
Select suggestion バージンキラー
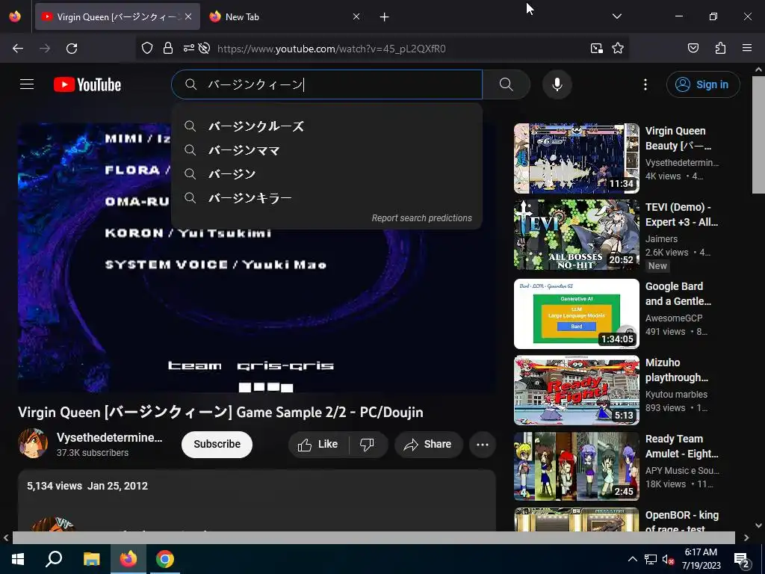pos(327,198)
